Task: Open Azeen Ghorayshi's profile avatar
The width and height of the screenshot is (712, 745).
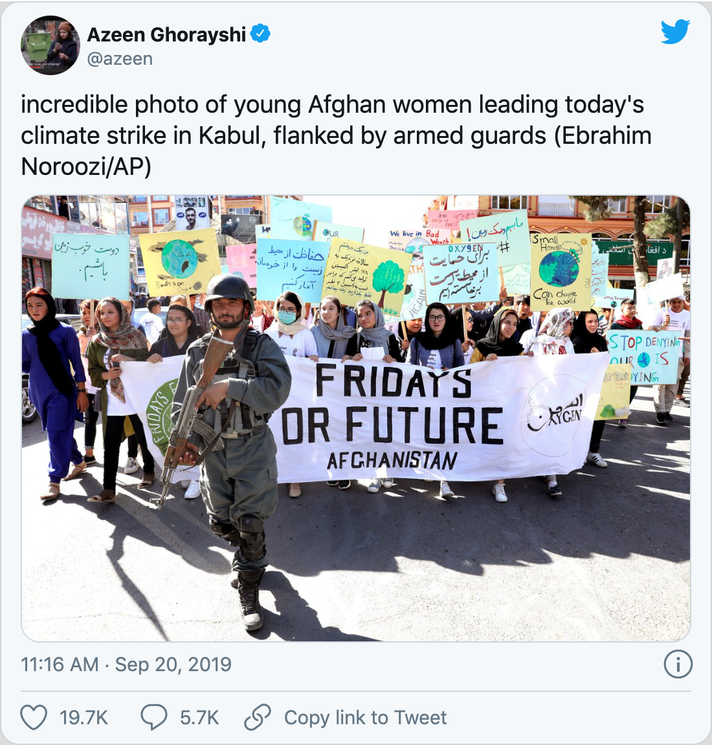Action: (x=50, y=45)
